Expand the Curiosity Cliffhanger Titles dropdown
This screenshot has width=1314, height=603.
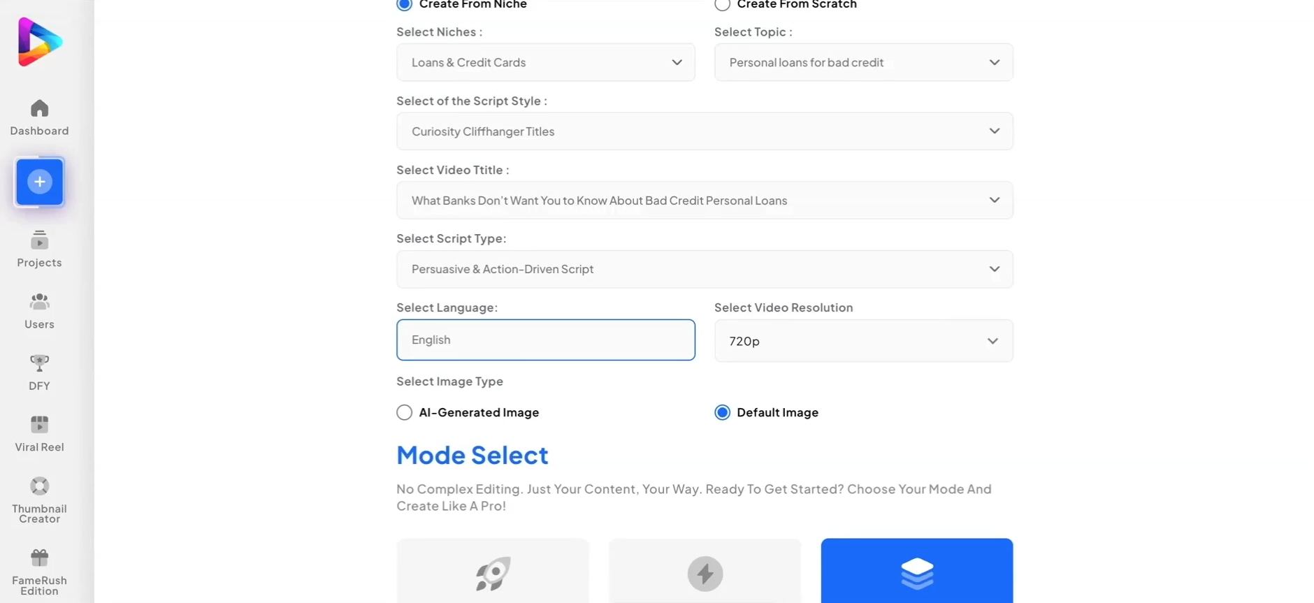[x=705, y=131]
